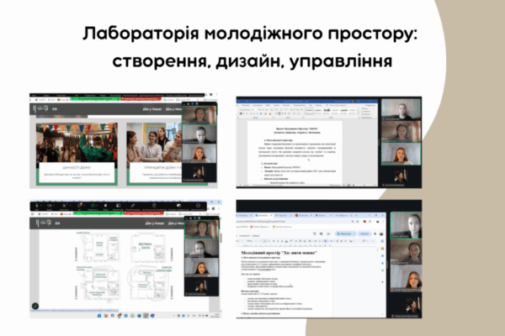Open the "ЦІННОСТІ ДОМУ" card
This screenshot has height=336, width=505.
(x=77, y=168)
